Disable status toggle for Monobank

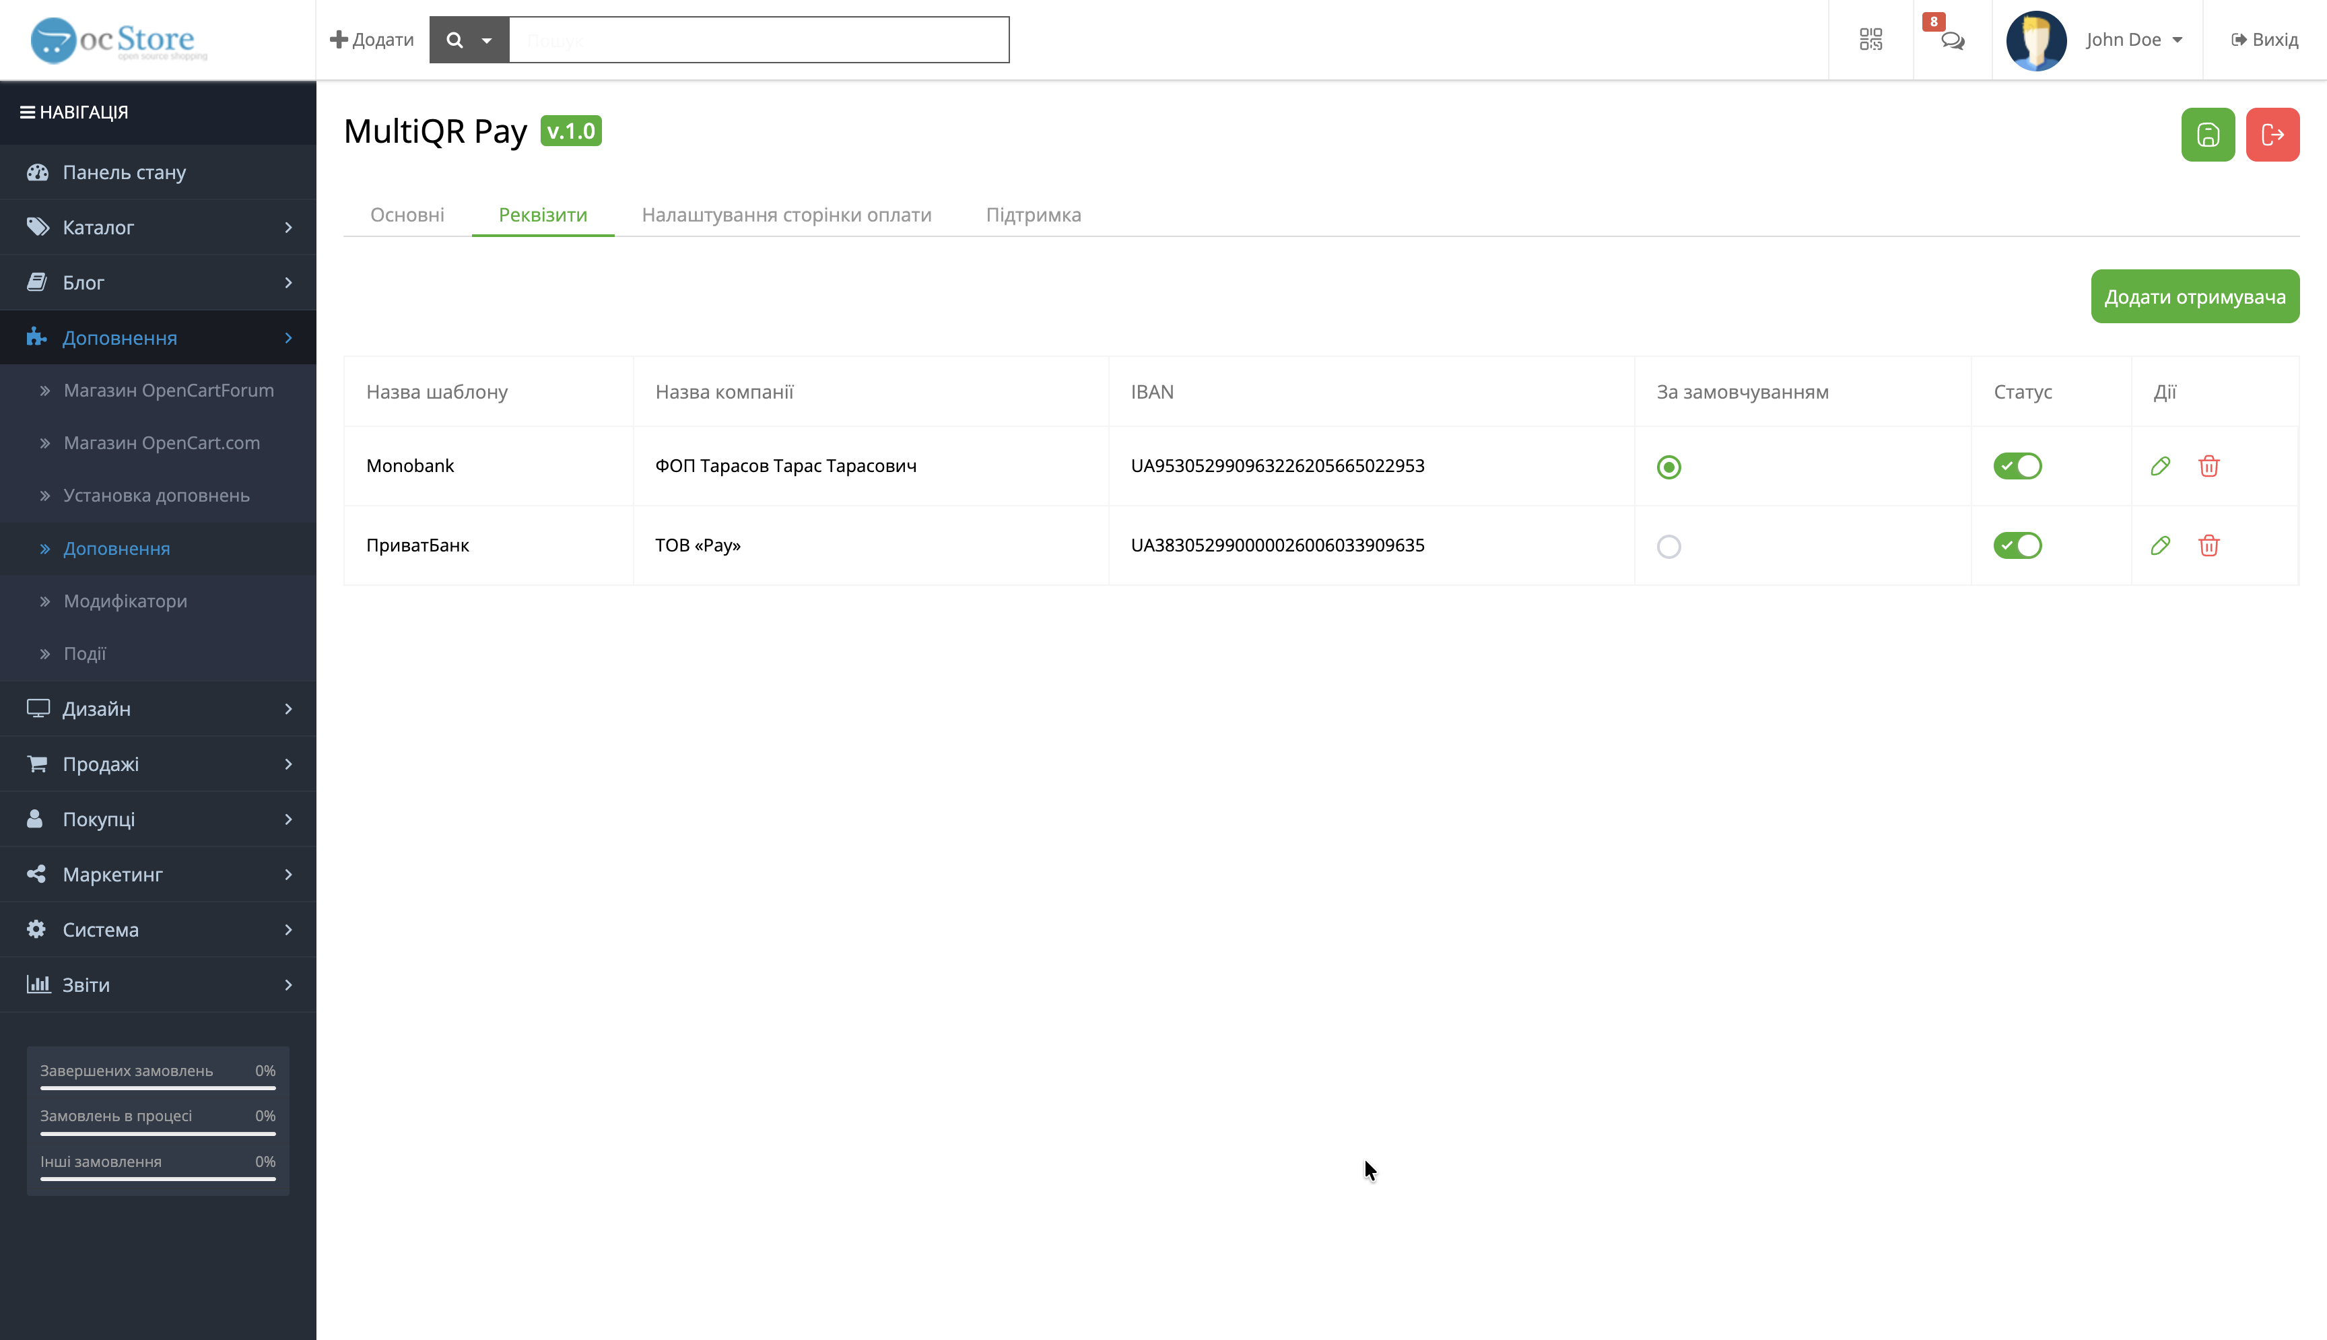point(2018,466)
